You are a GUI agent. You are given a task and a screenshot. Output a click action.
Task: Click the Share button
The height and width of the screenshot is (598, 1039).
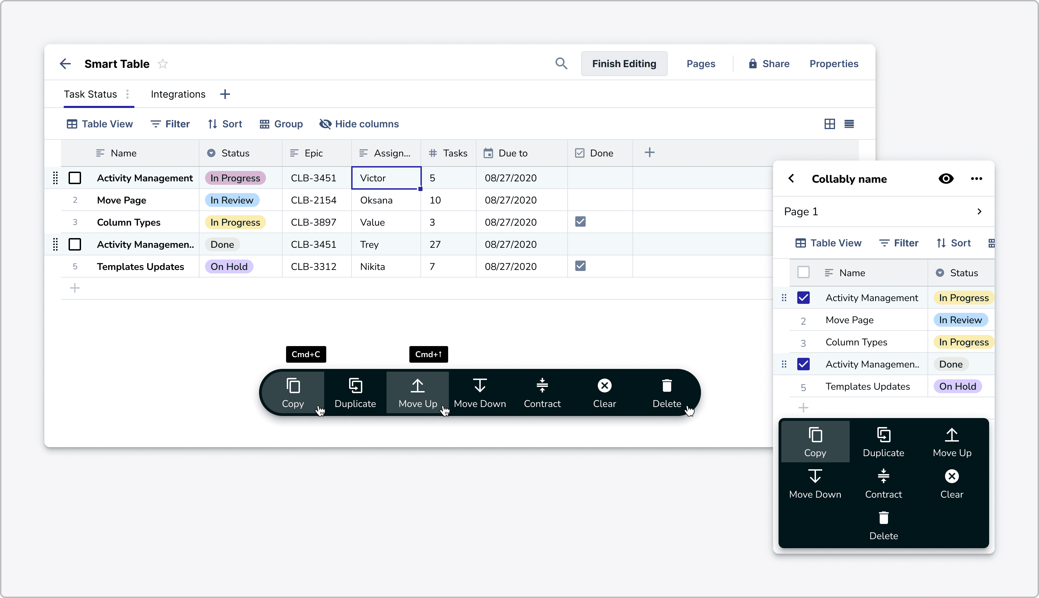769,64
